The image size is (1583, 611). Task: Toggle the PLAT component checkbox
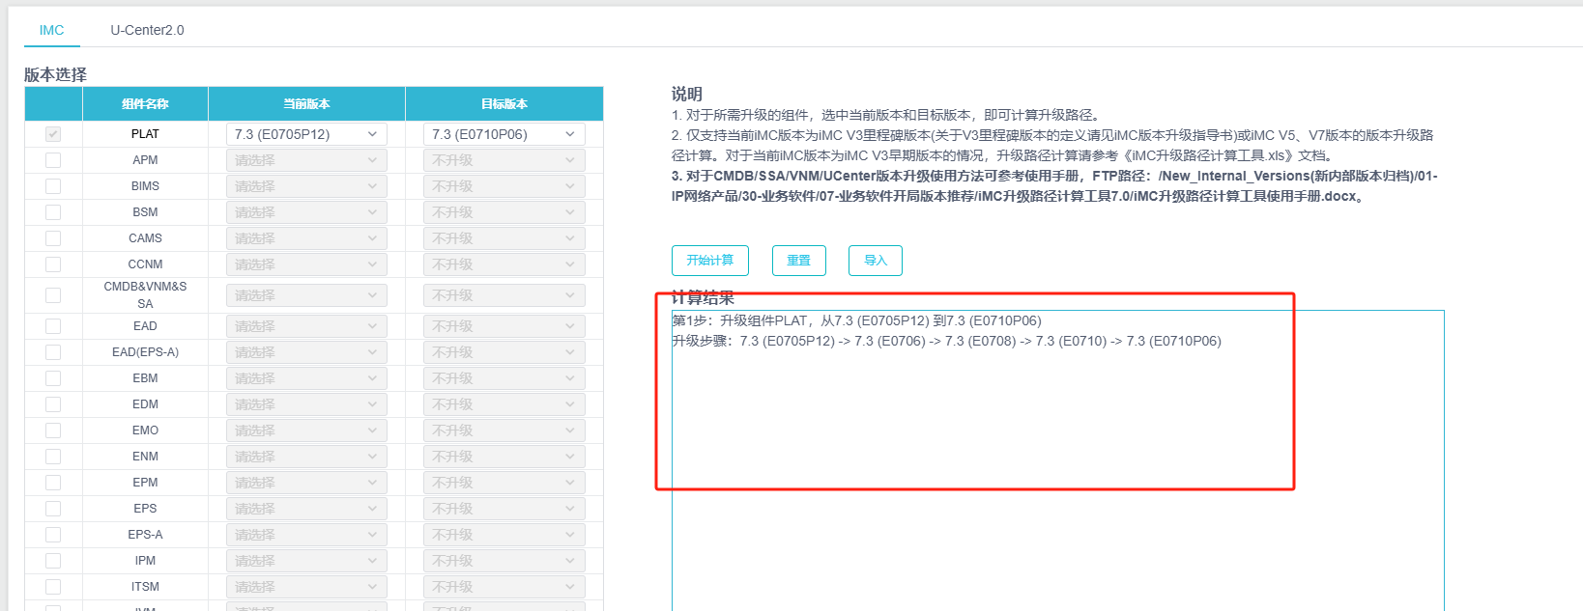coord(53,134)
